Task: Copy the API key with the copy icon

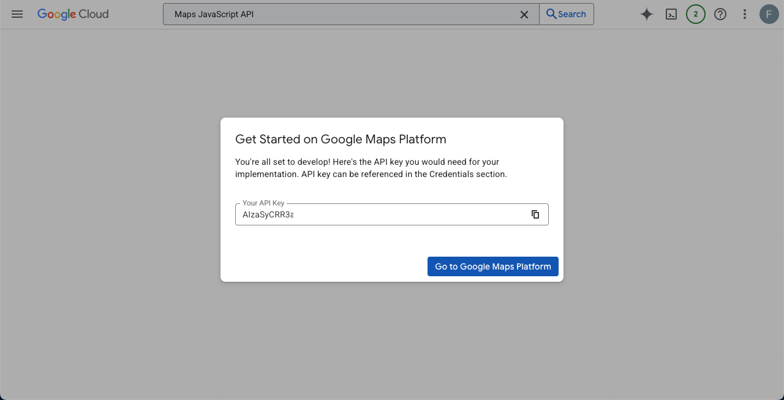Action: click(x=535, y=214)
